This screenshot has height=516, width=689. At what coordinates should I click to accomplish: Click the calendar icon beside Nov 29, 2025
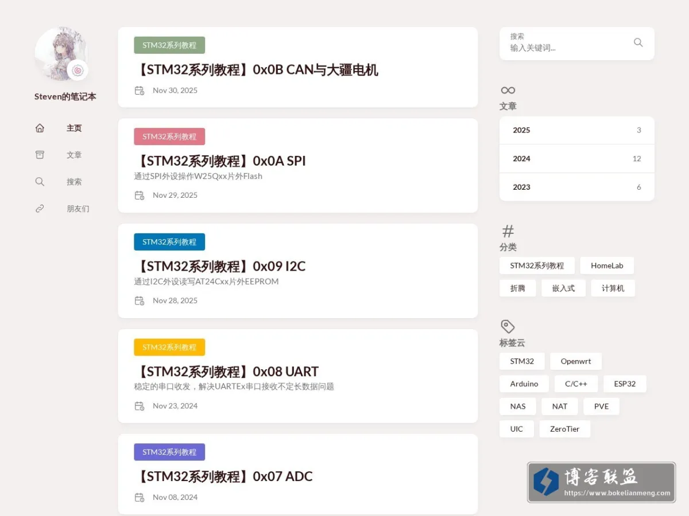tap(140, 196)
